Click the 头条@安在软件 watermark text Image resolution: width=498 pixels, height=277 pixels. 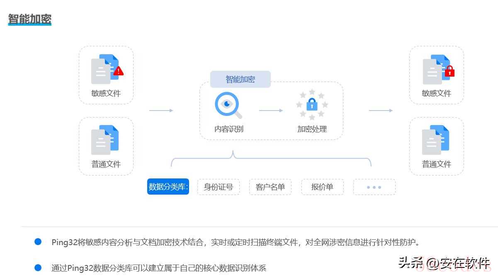pos(444,263)
